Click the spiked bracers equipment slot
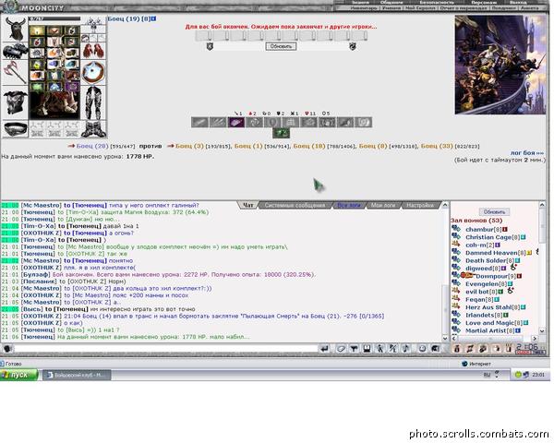This screenshot has height=443, width=554. (x=15, y=52)
